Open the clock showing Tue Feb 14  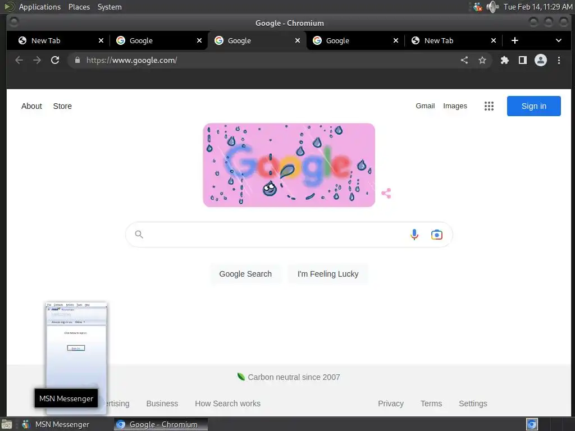537,7
